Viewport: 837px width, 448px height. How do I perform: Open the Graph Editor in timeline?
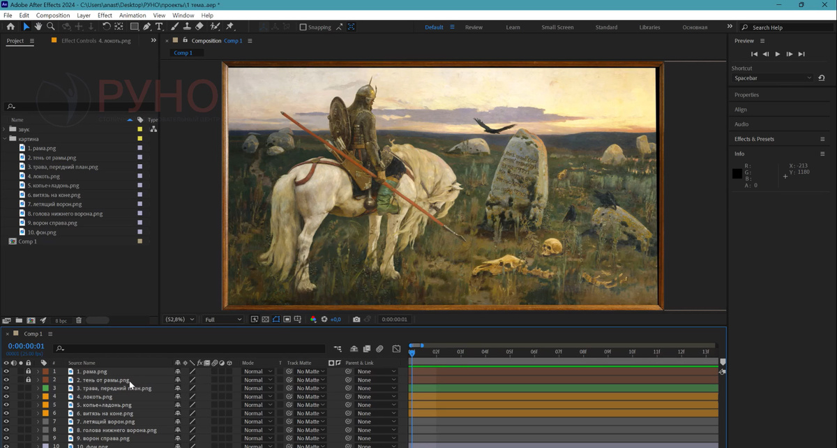tap(396, 348)
